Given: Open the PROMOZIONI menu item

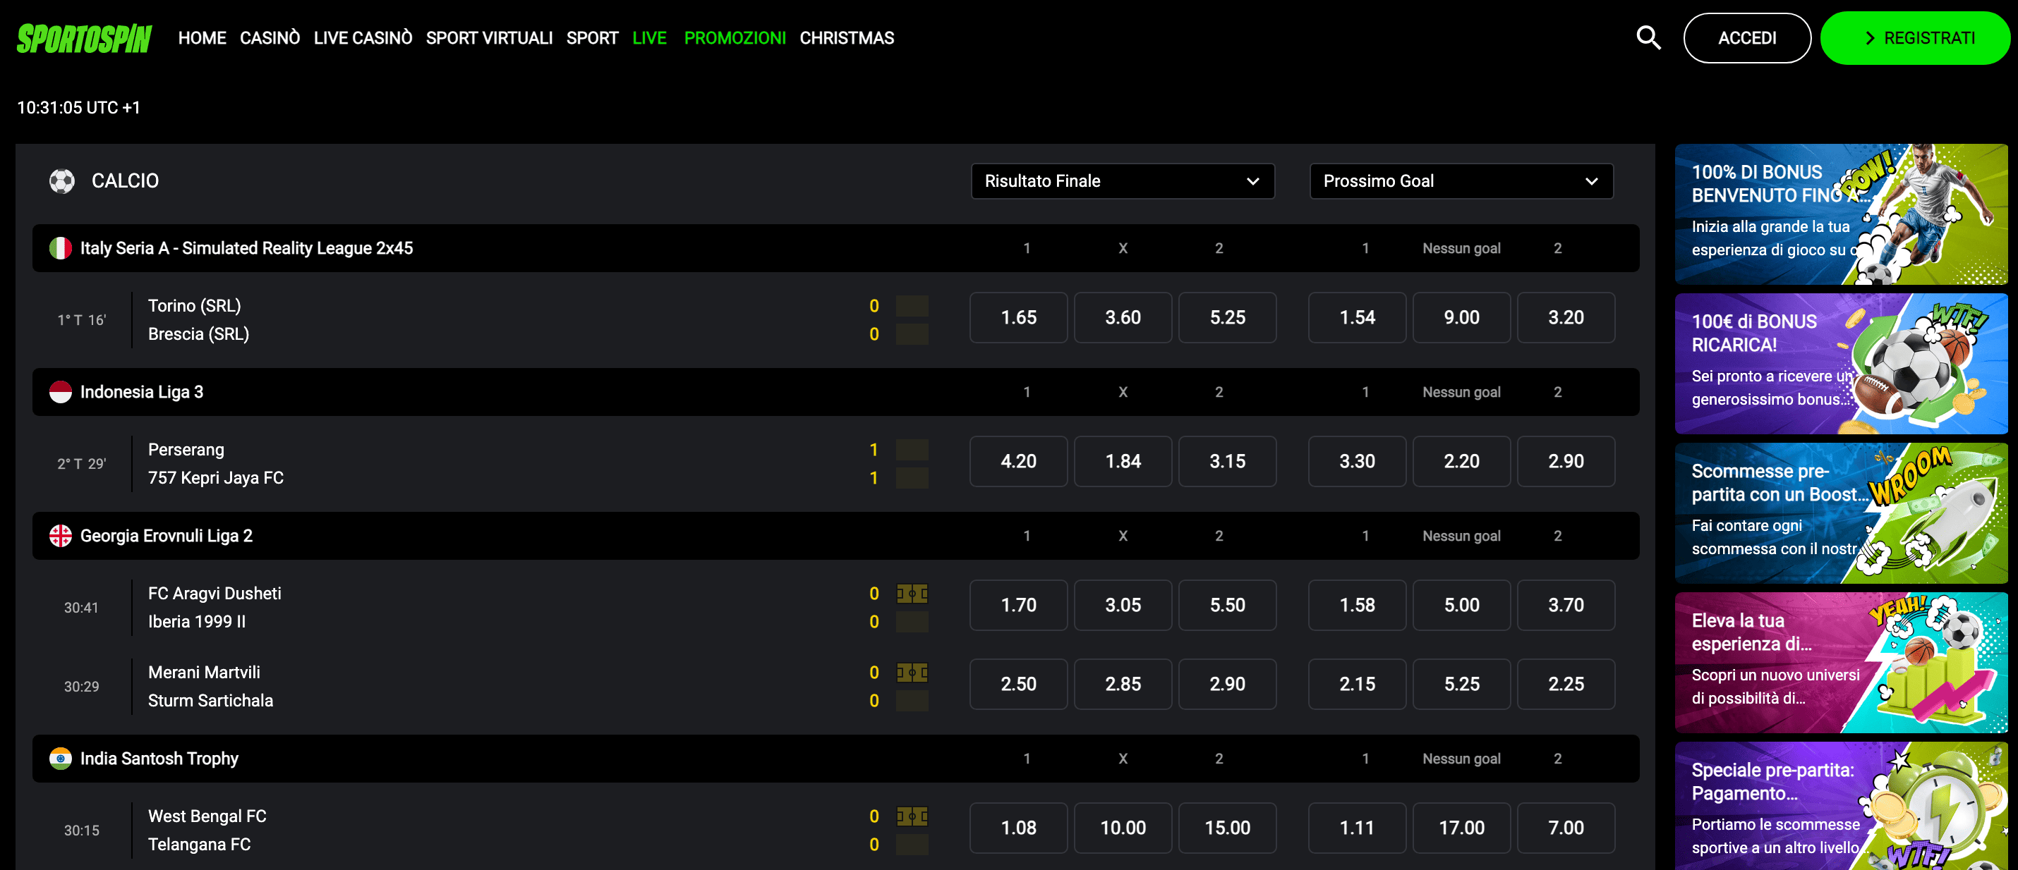Looking at the screenshot, I should (735, 37).
